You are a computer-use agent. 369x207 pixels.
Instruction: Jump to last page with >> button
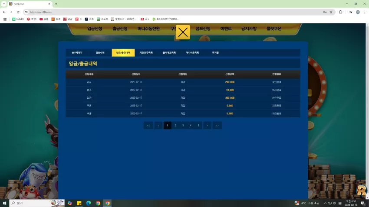pyautogui.click(x=217, y=125)
